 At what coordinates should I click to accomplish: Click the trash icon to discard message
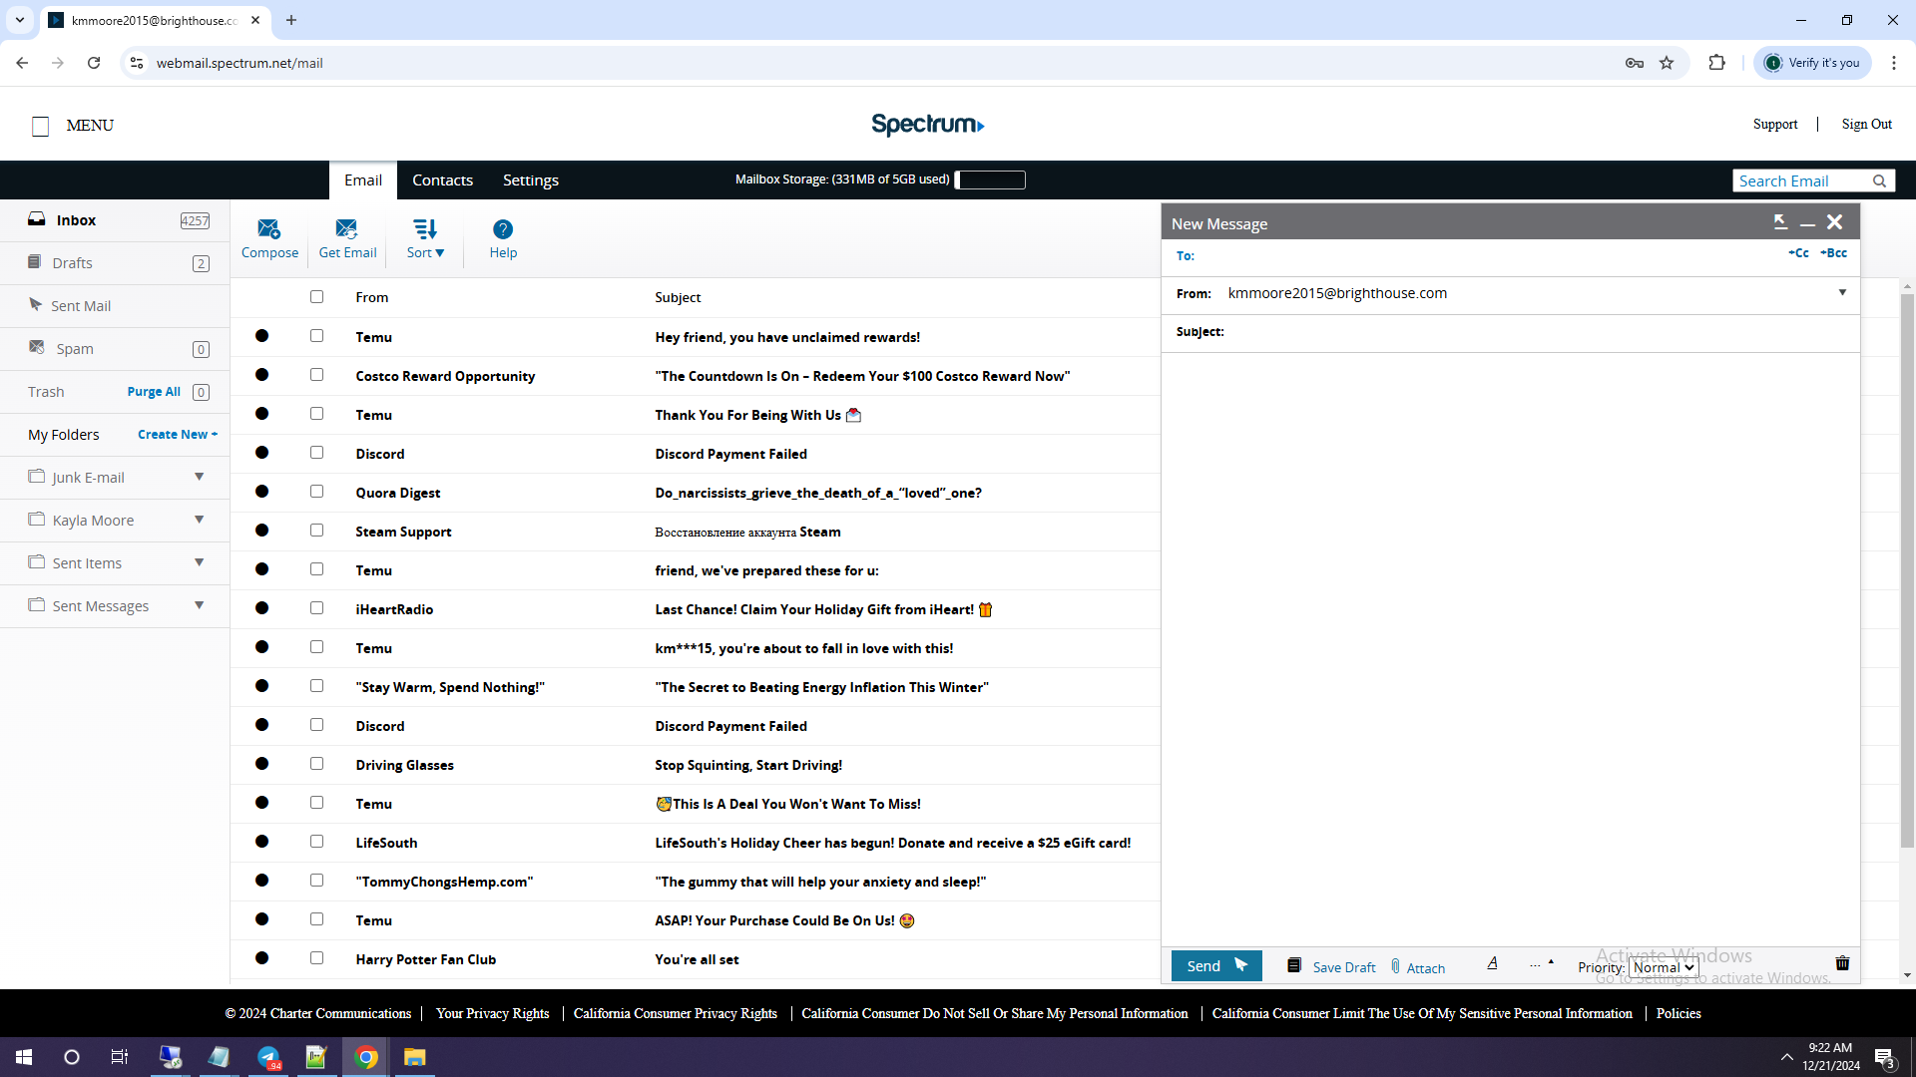click(1842, 963)
